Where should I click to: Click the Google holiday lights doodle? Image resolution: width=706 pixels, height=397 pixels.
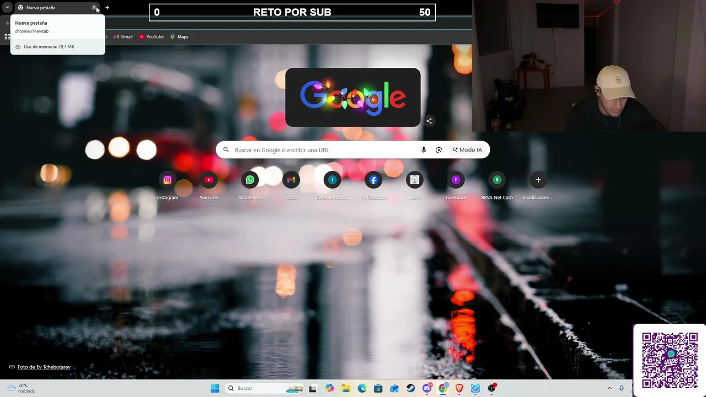coord(353,97)
